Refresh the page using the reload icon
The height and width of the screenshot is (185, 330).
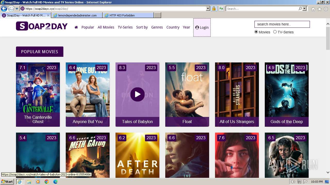(221, 9)
